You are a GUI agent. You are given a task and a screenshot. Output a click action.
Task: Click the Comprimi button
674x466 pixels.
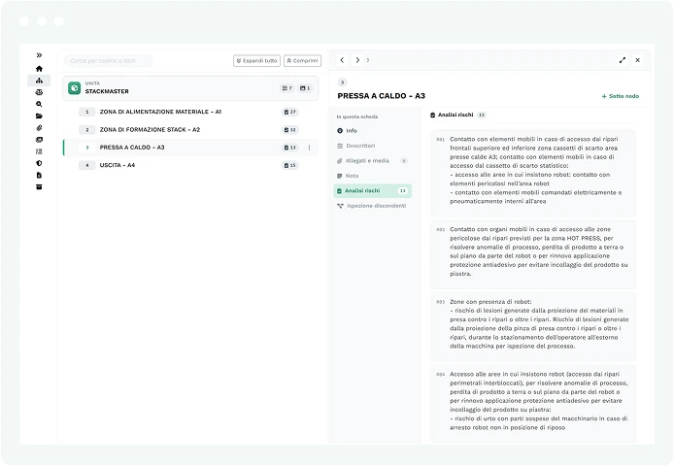[x=302, y=60]
